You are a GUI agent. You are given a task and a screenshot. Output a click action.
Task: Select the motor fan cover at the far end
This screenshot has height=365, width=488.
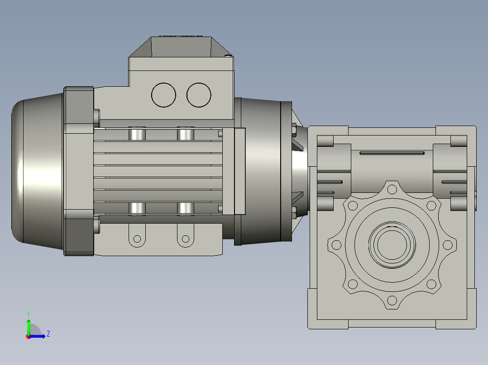[x=37, y=171]
